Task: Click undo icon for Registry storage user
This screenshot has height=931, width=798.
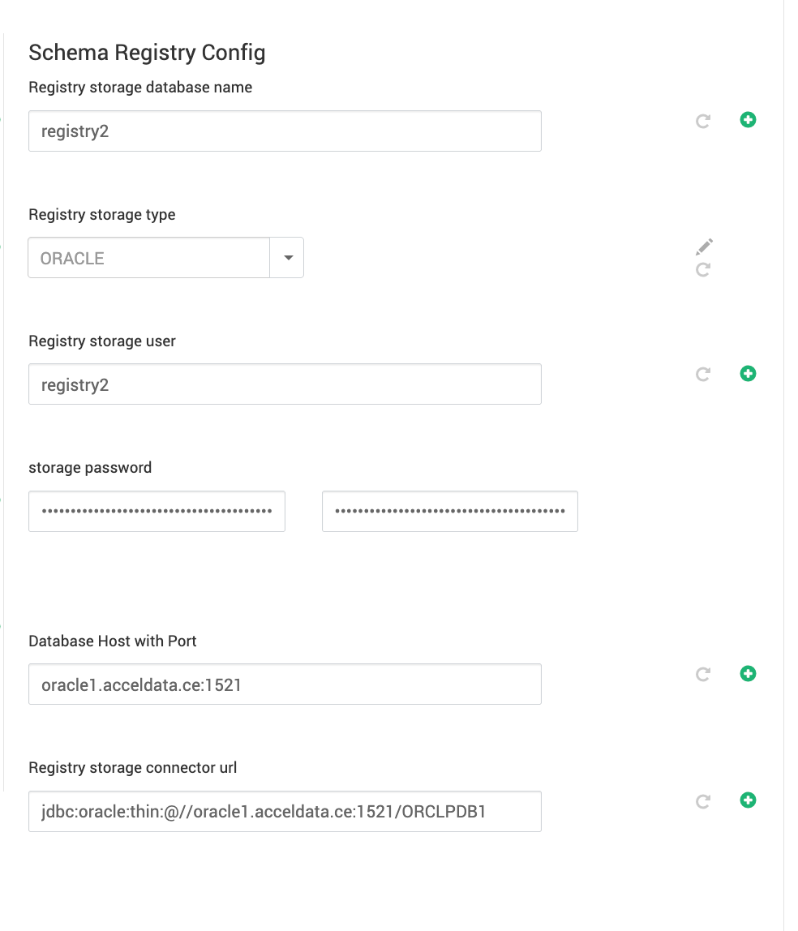Action: [703, 374]
